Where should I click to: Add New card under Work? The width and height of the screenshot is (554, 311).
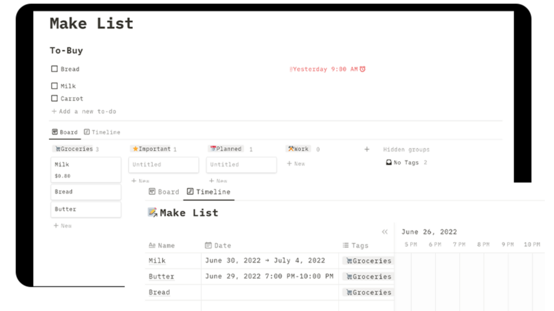point(296,163)
